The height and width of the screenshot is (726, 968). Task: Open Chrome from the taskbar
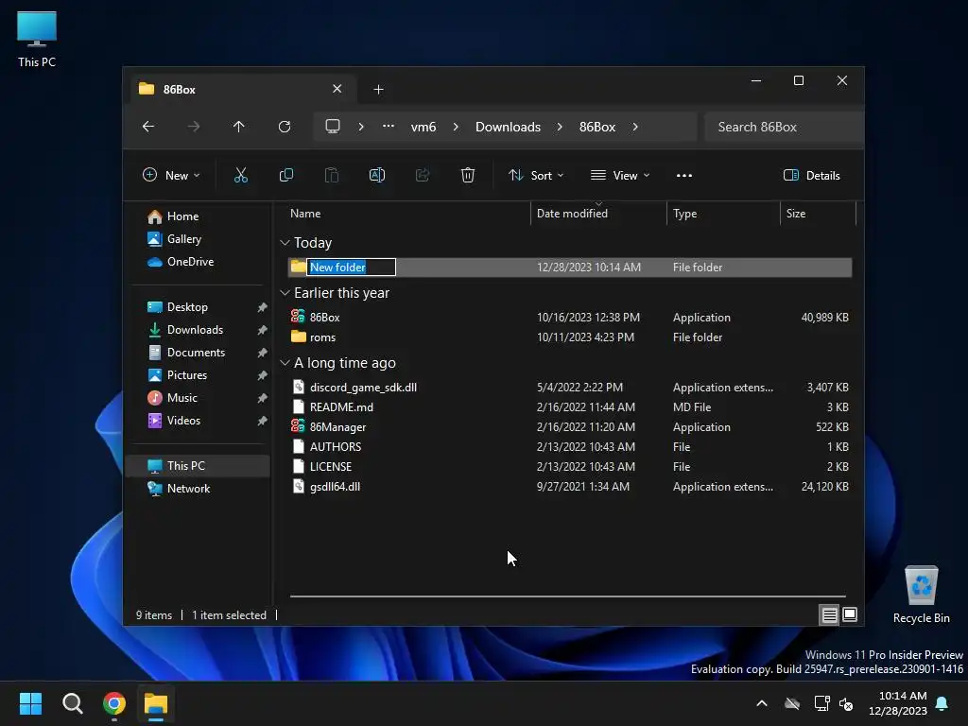coord(114,703)
